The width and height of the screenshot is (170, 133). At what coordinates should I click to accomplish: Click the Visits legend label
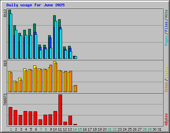(166, 72)
